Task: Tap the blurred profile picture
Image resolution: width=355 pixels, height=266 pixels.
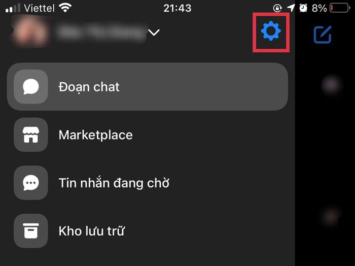Action: click(29, 31)
